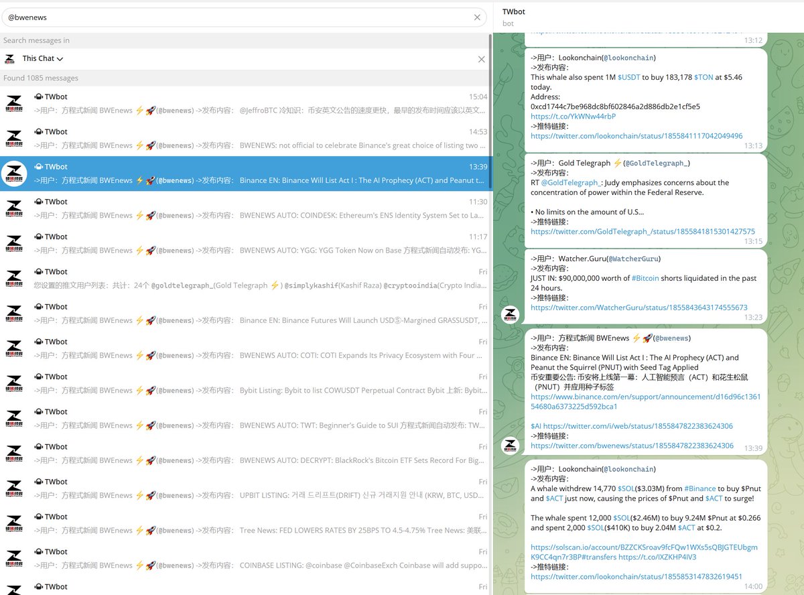Click the @GoldTelegraph_ user mention
This screenshot has width=804, height=595.
(657, 163)
